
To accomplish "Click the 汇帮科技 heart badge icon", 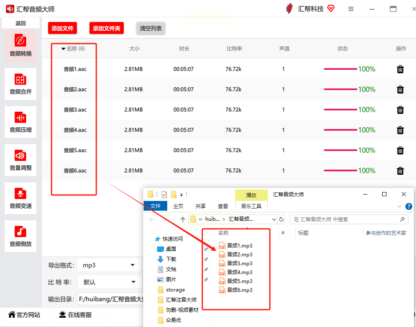I will tap(331, 8).
